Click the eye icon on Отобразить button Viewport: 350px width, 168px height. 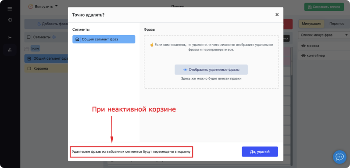point(185,70)
